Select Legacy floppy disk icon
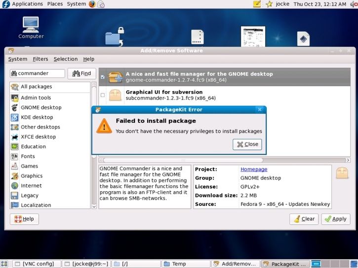The height and width of the screenshot is (268, 358). 15,196
